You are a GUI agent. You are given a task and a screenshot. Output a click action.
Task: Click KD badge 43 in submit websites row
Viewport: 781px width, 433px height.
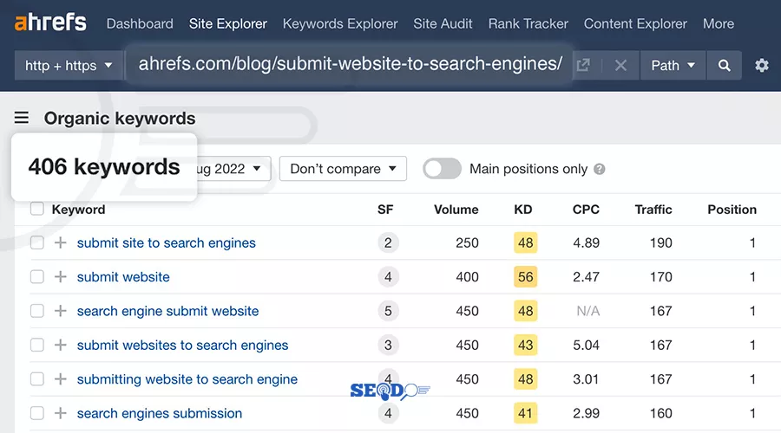point(526,345)
